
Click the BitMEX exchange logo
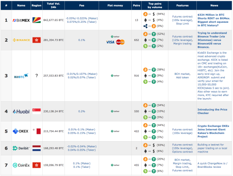pos(21,20)
